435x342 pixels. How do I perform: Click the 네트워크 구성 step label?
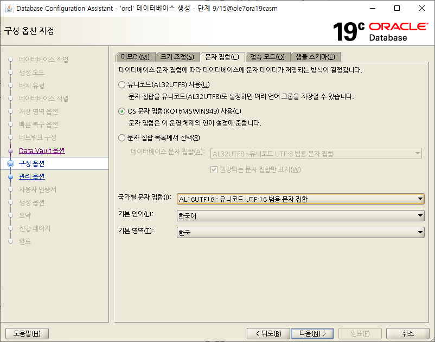(x=38, y=137)
